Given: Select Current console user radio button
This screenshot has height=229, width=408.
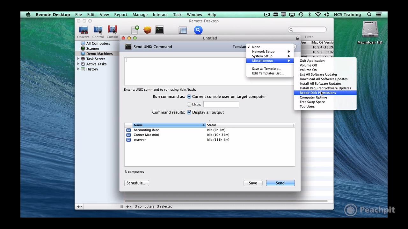Looking at the screenshot, I should (x=189, y=97).
